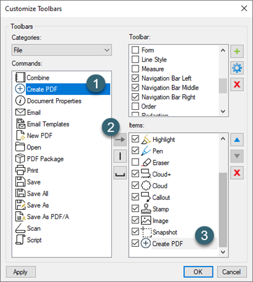Add command with the right arrow button
Viewport: 253px width, 282px height.
pyautogui.click(x=120, y=140)
